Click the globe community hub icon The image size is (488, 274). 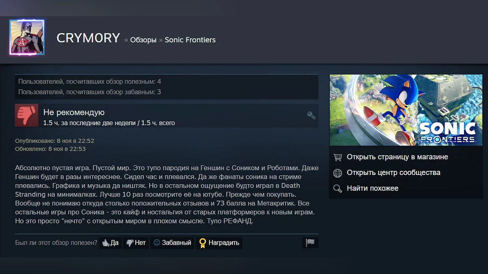(x=338, y=173)
